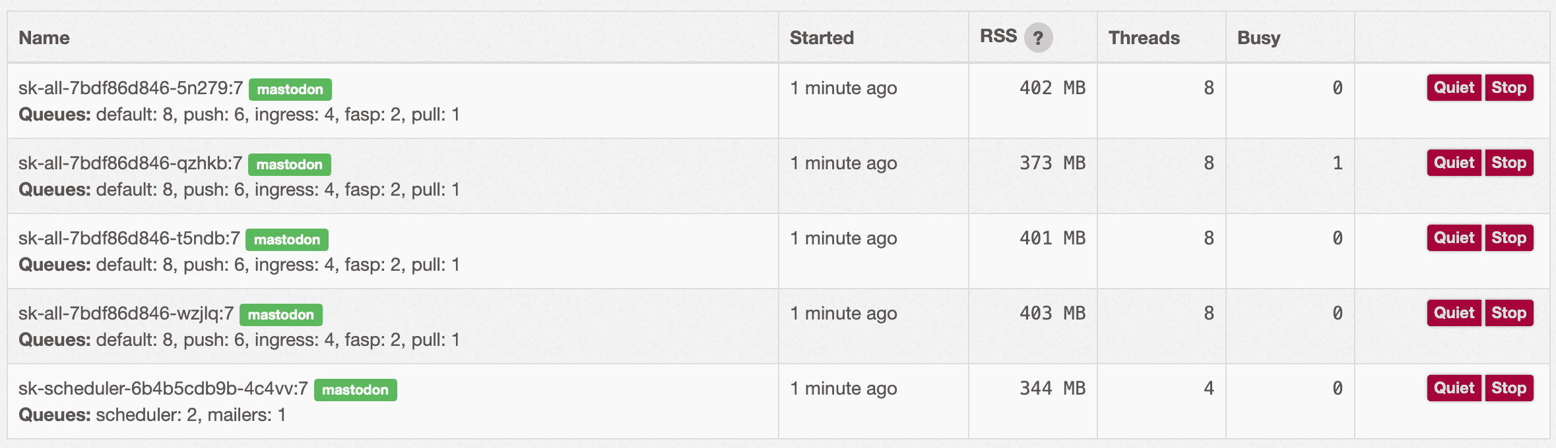Click the Threads column header
1556x448 pixels.
[x=1144, y=38]
